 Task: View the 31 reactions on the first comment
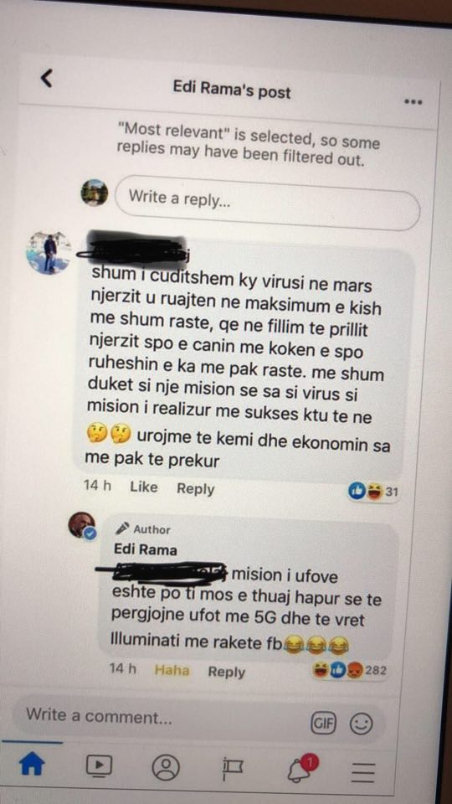(x=373, y=492)
